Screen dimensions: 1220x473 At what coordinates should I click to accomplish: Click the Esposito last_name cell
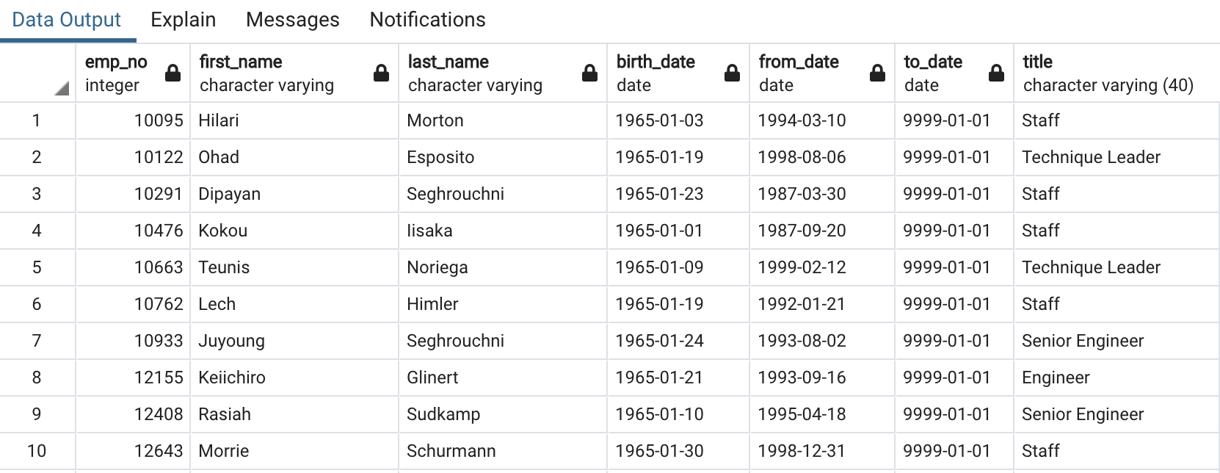click(440, 156)
